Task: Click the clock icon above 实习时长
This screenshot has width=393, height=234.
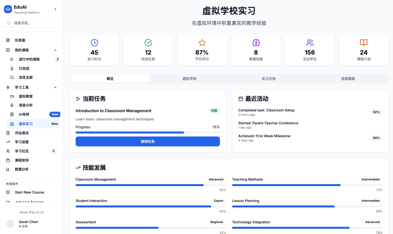Action: click(94, 43)
